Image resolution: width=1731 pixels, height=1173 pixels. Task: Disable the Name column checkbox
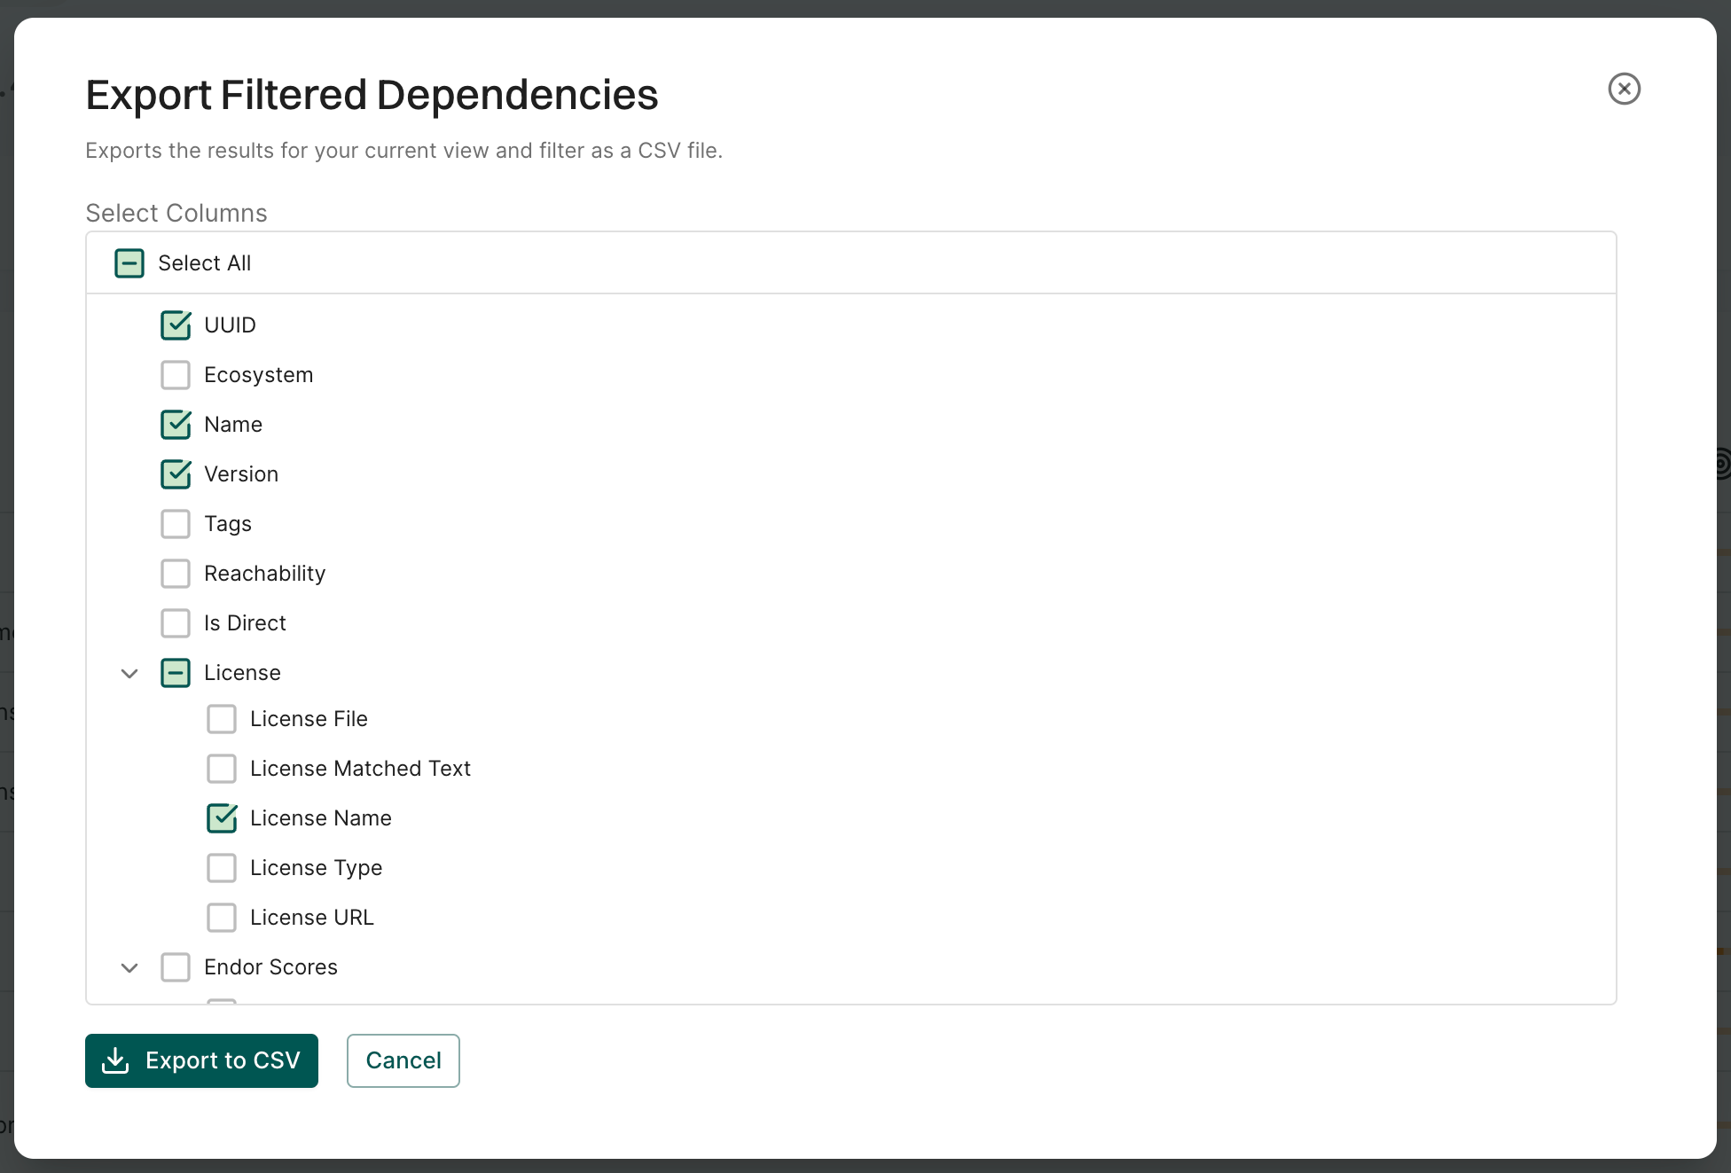[176, 424]
